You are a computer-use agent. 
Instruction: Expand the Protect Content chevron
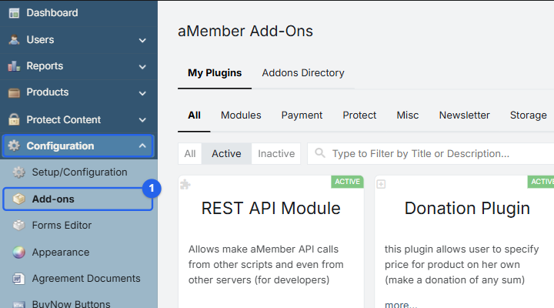click(x=142, y=120)
